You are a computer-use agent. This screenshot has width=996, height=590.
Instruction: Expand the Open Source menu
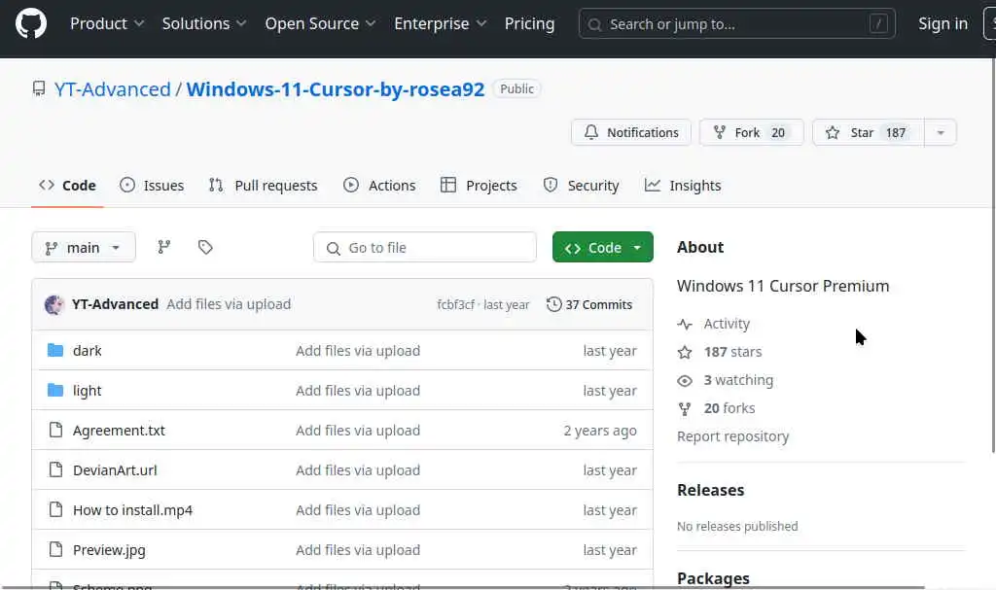(320, 23)
